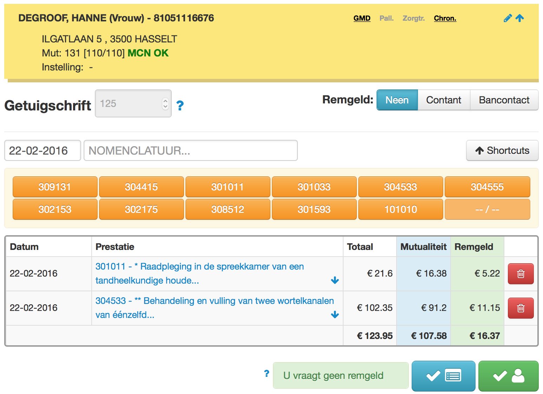The height and width of the screenshot is (394, 543).
Task: Add shortcut code 302153
Action: (55, 209)
